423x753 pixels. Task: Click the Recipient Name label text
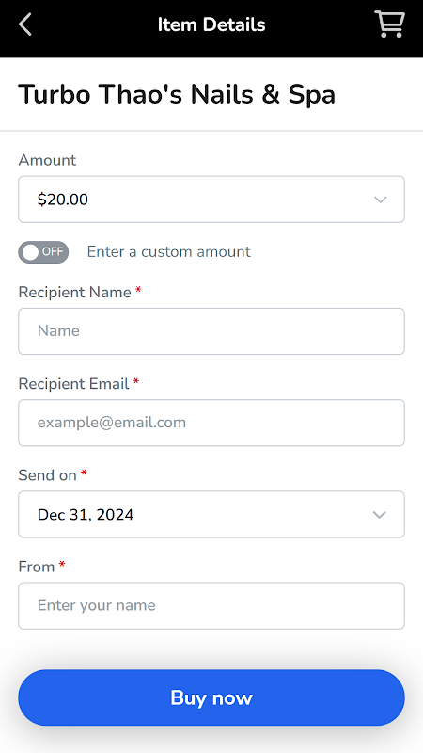pos(75,292)
